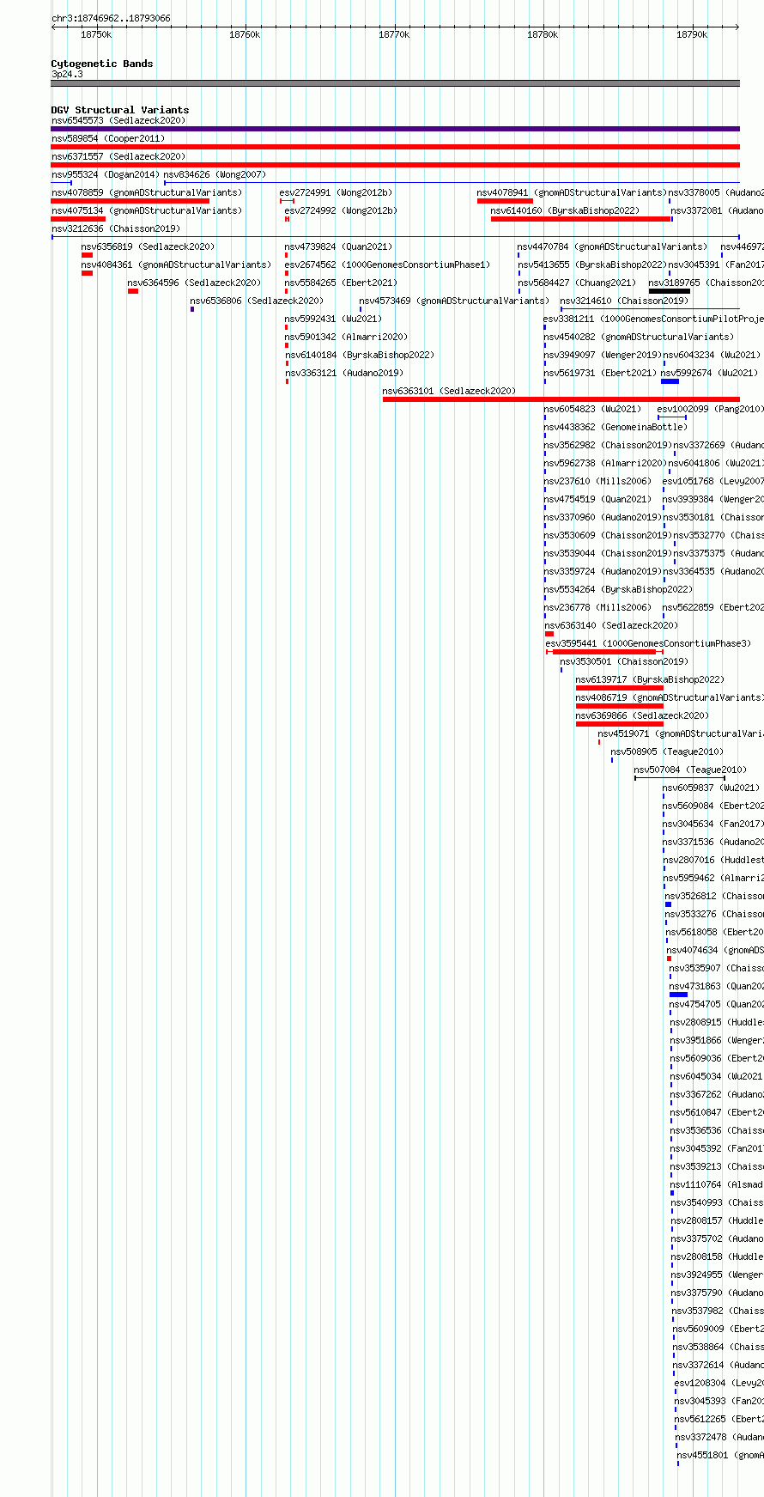
Task: Select nsv4754519 (Quan2021) label
Action: point(597,499)
